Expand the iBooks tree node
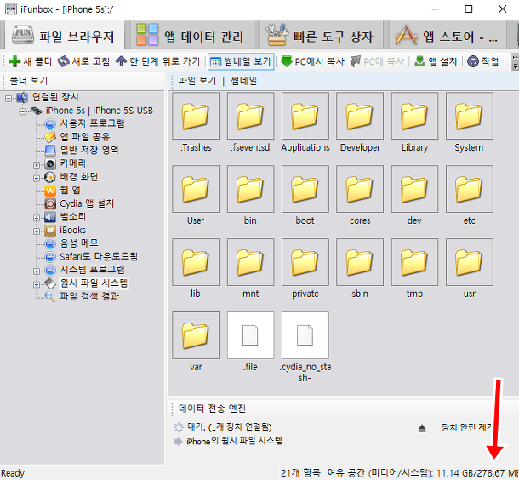Screen dimensions: 519x480 click(37, 231)
